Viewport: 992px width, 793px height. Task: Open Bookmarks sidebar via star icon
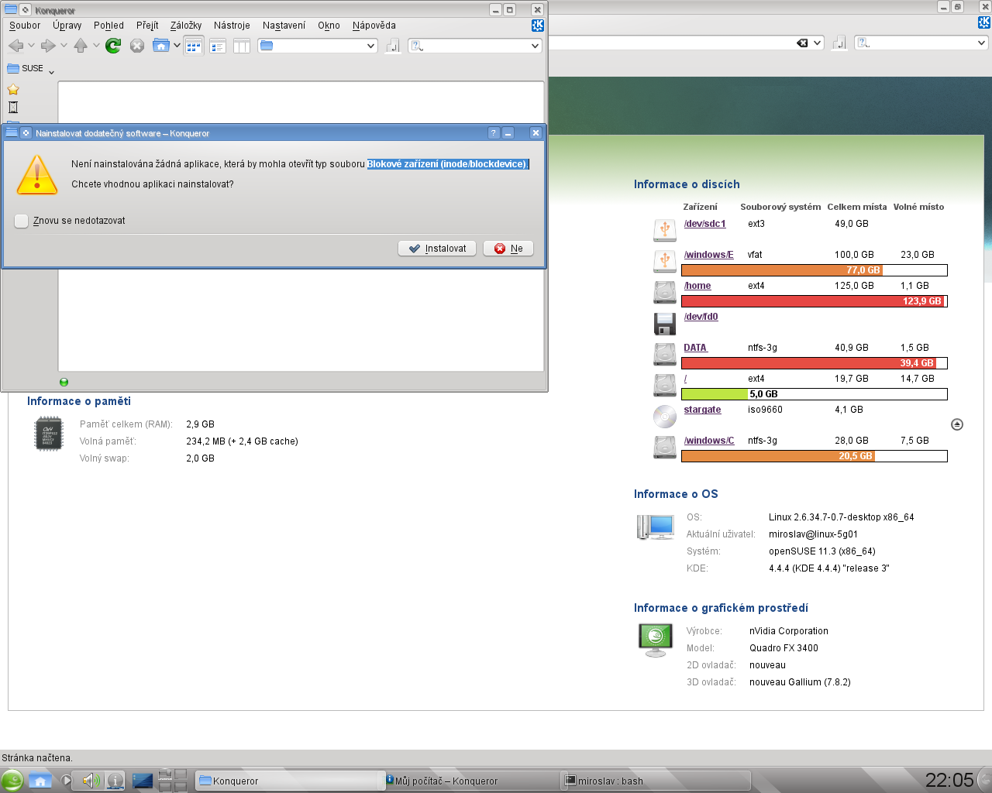13,89
